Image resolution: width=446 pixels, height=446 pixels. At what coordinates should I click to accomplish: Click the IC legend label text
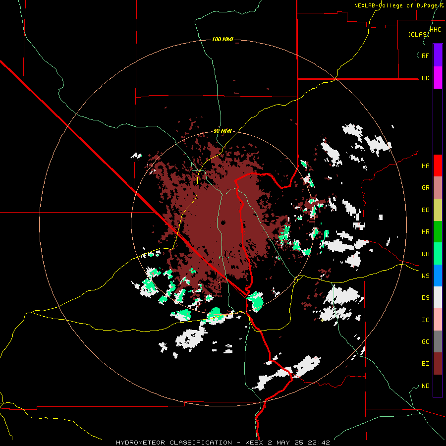coord(426,320)
